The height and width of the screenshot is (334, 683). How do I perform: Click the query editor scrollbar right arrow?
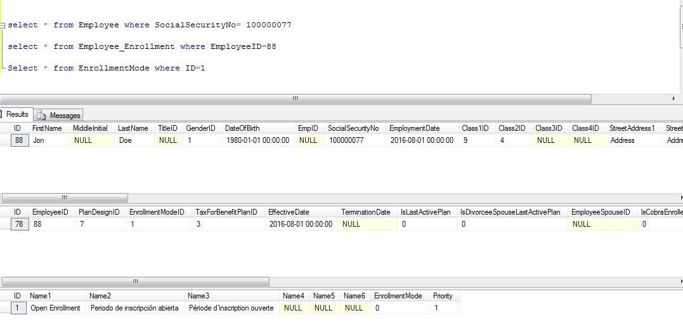(x=673, y=99)
